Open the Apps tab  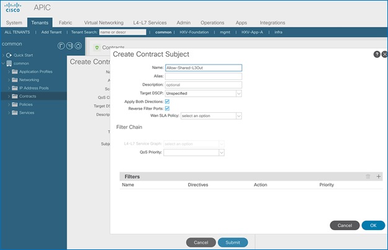[x=241, y=22]
